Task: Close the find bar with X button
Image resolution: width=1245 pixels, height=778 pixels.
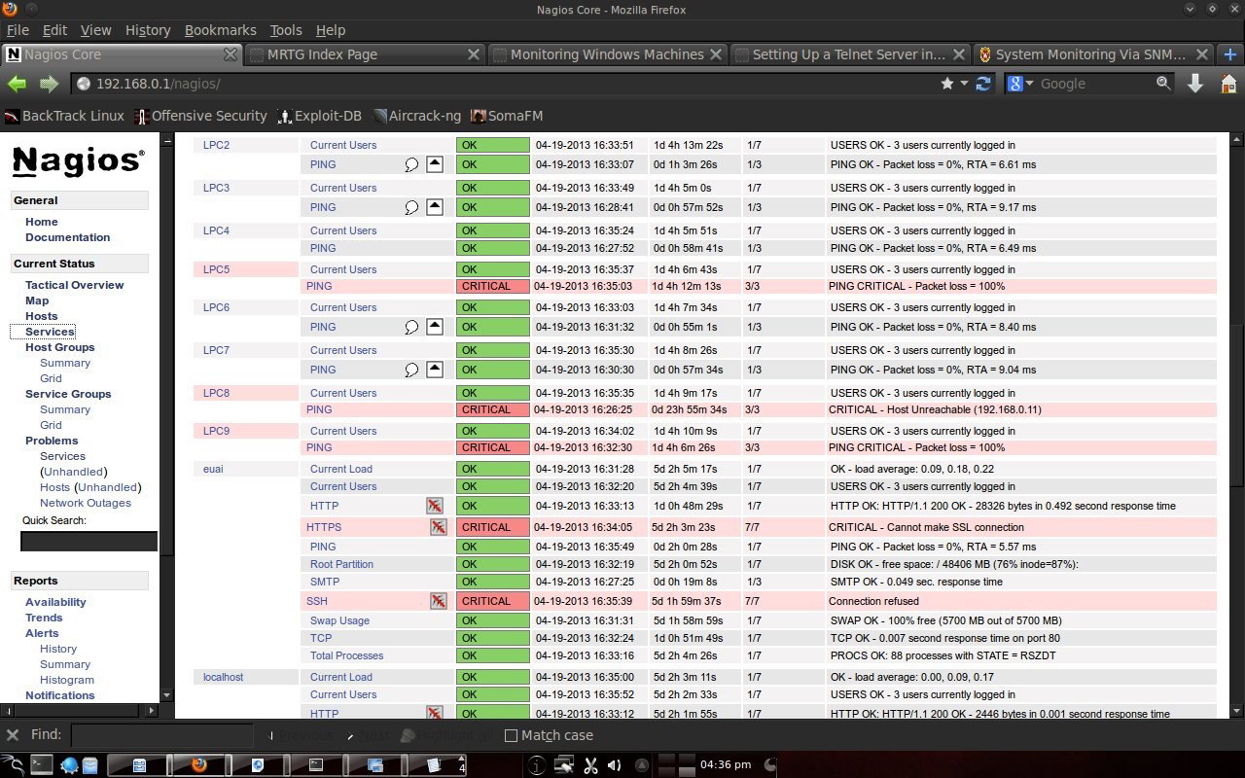Action: click(x=13, y=735)
